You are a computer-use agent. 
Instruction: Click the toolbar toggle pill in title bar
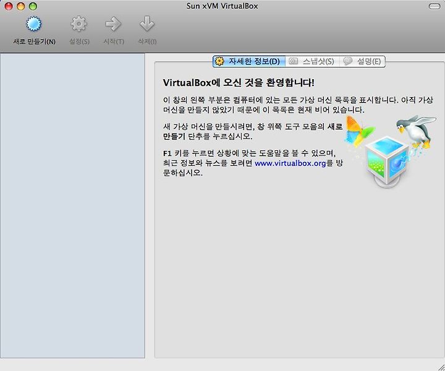(x=434, y=6)
